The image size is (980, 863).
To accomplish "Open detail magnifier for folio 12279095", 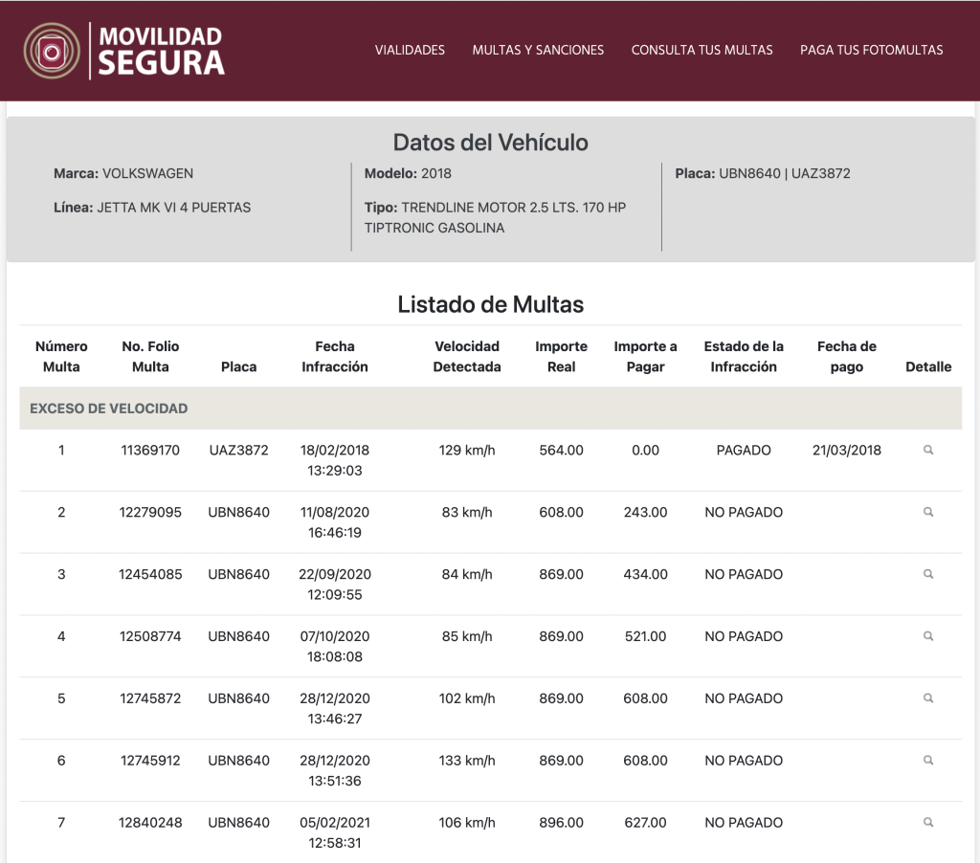I will click(927, 512).
